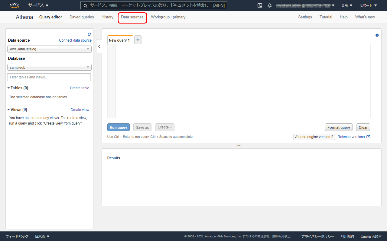Image resolution: width=387 pixels, height=241 pixels.
Task: Open the 日本語 language selector
Action: coord(42,236)
